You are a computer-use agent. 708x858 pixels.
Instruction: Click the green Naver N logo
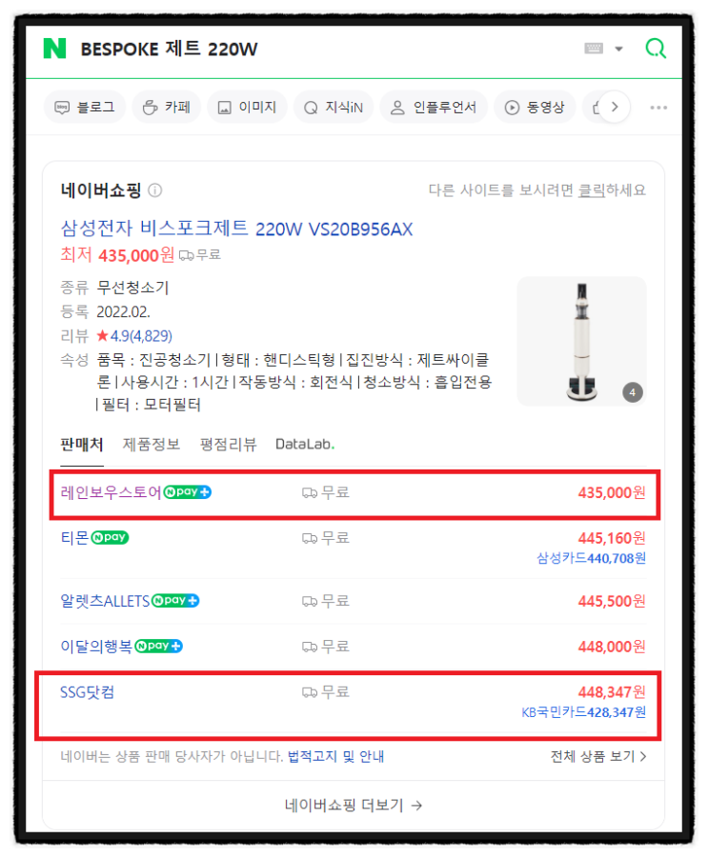54,49
